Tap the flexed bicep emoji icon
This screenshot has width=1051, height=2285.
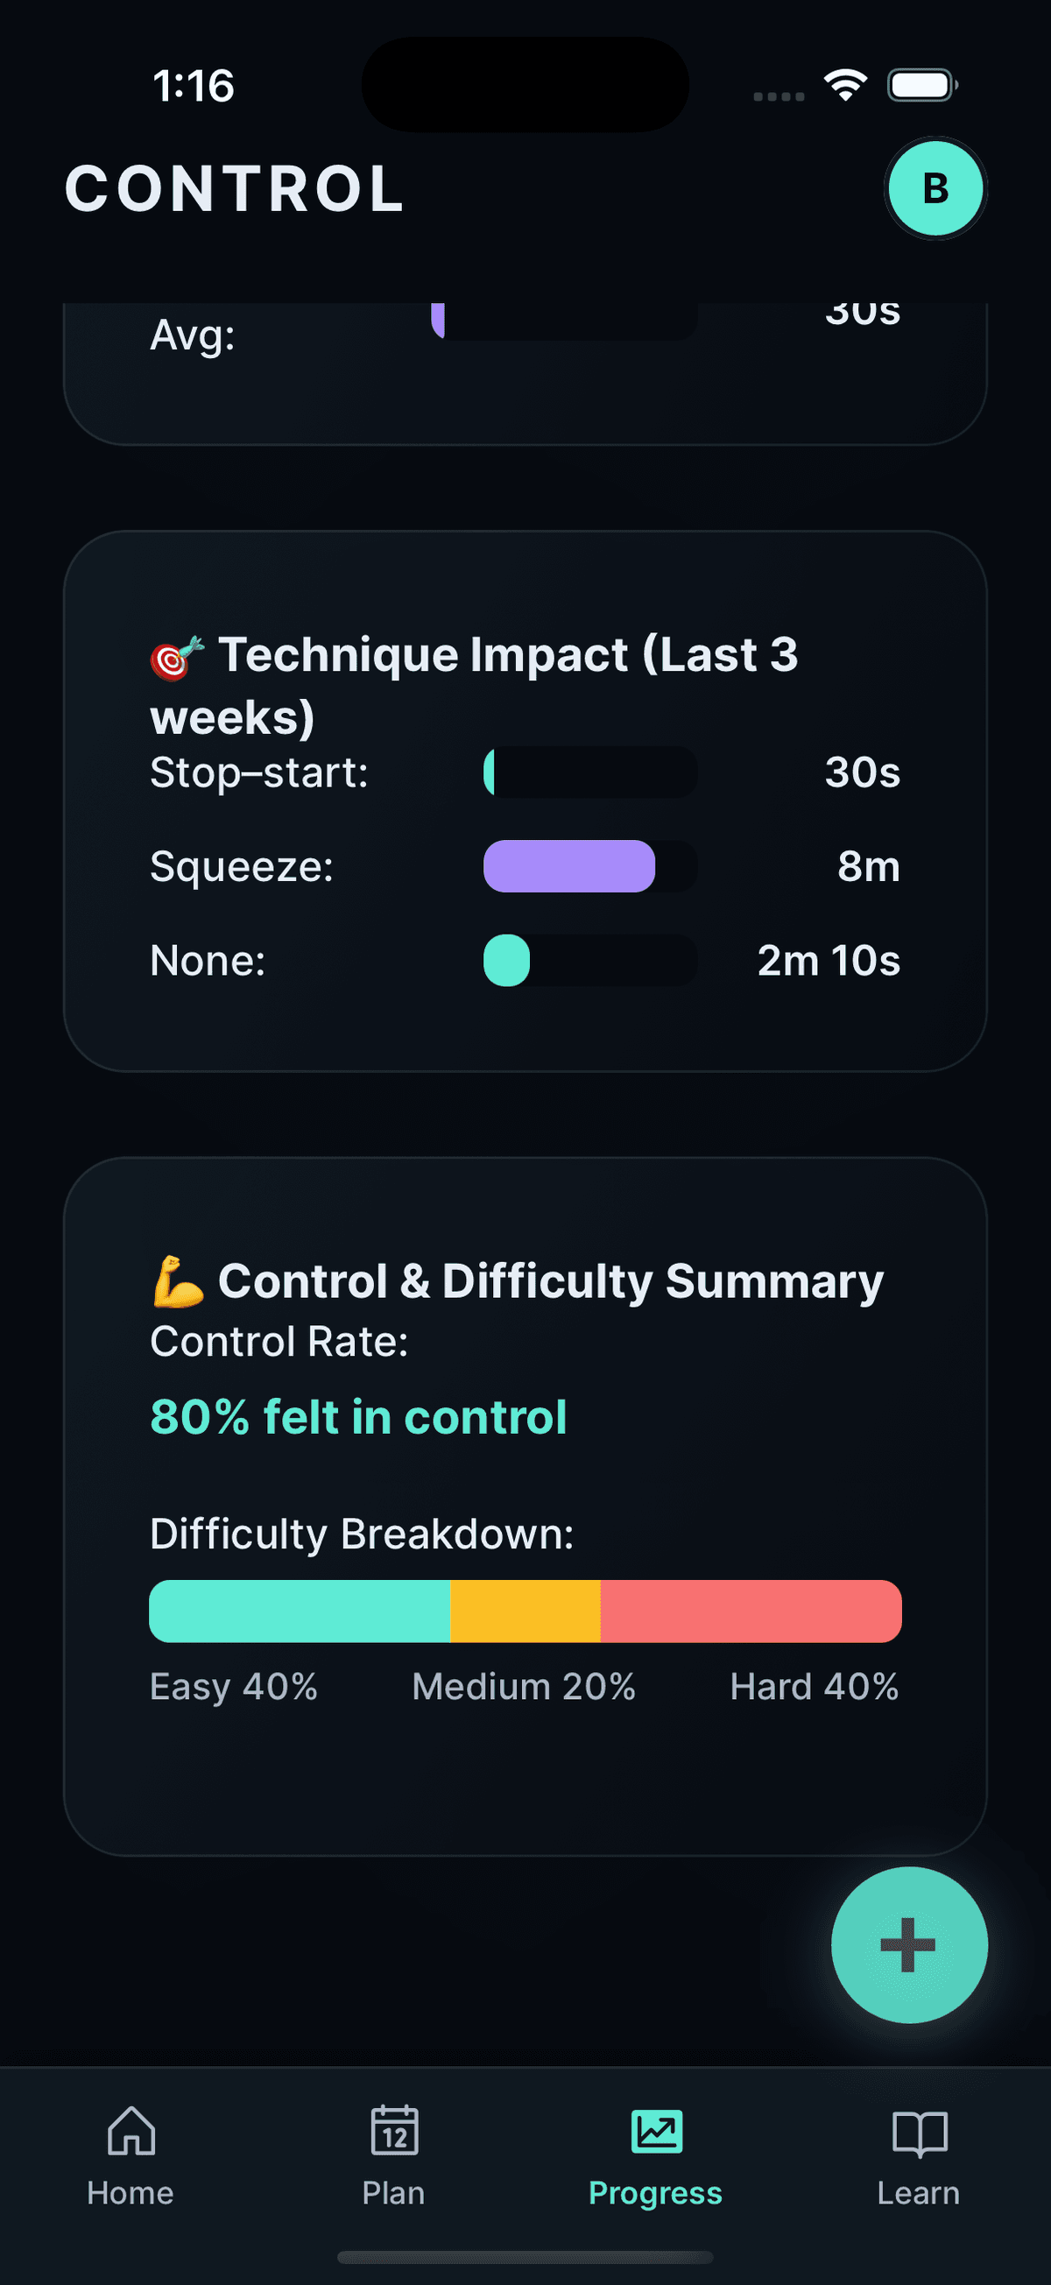[178, 1282]
